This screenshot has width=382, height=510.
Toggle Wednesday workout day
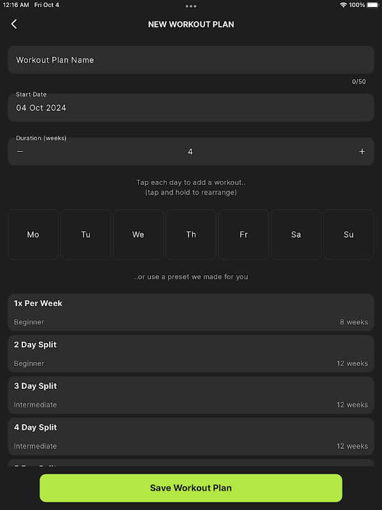coord(138,235)
